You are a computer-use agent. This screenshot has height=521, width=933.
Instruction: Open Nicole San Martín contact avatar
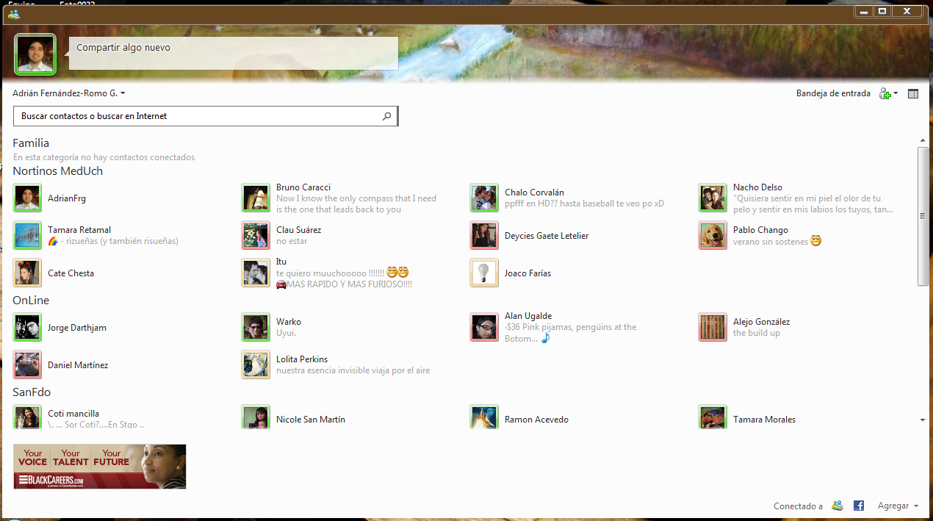(256, 417)
